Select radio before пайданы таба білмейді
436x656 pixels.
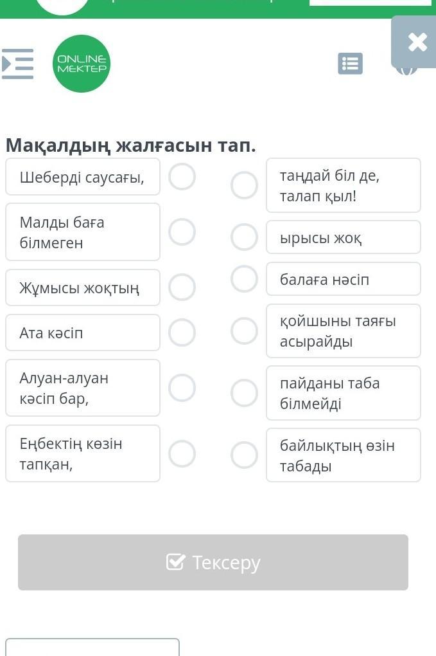pos(244,393)
